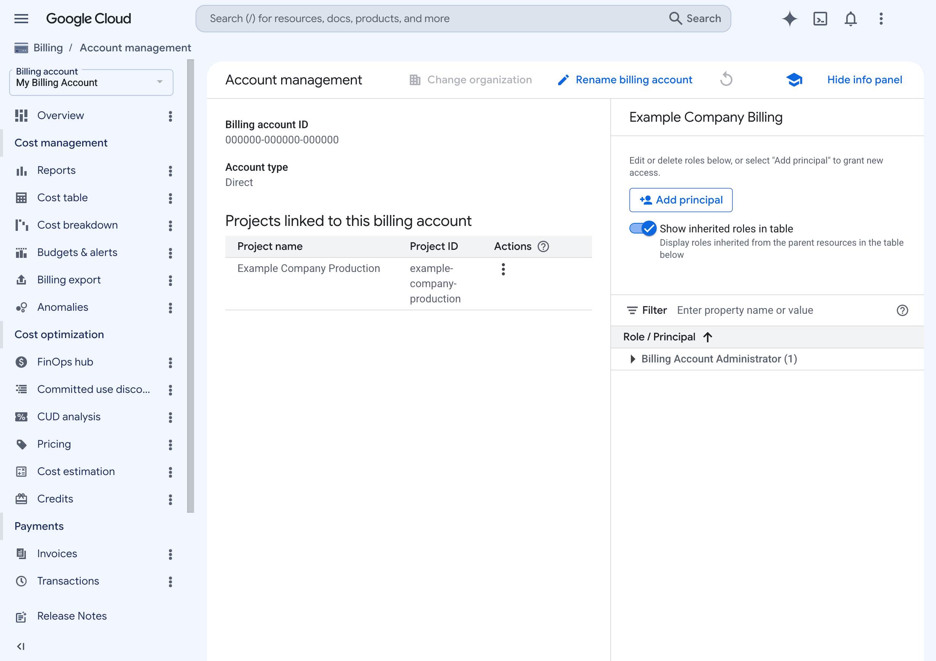The width and height of the screenshot is (936, 661).
Task: Open more options for Billing export
Action: (170, 280)
